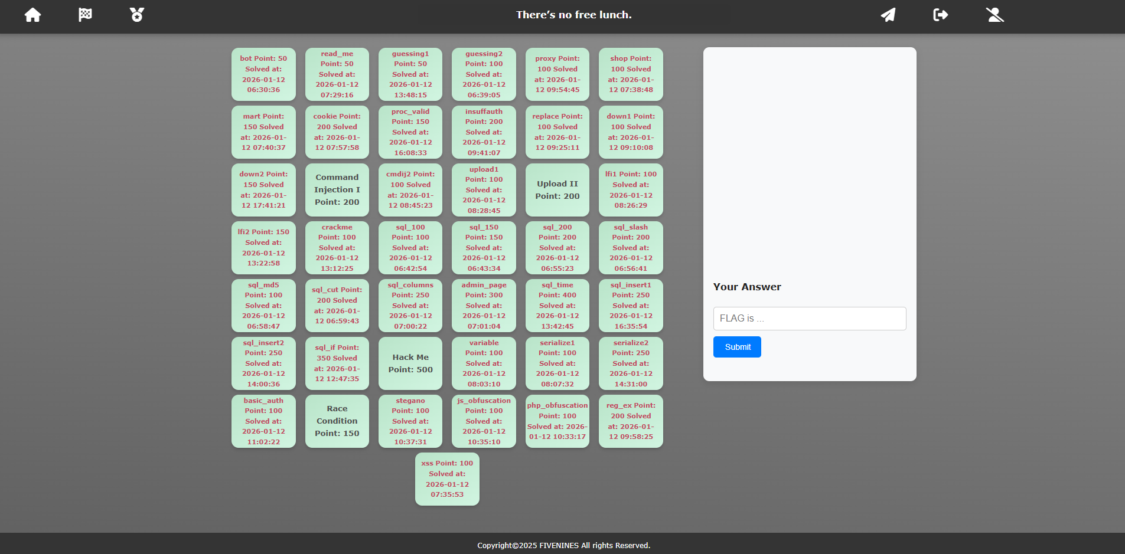The width and height of the screenshot is (1125, 554).
Task: Click the paper plane submit icon
Action: pos(888,15)
